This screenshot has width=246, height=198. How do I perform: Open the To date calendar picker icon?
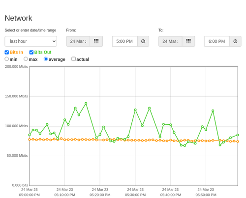188,41
